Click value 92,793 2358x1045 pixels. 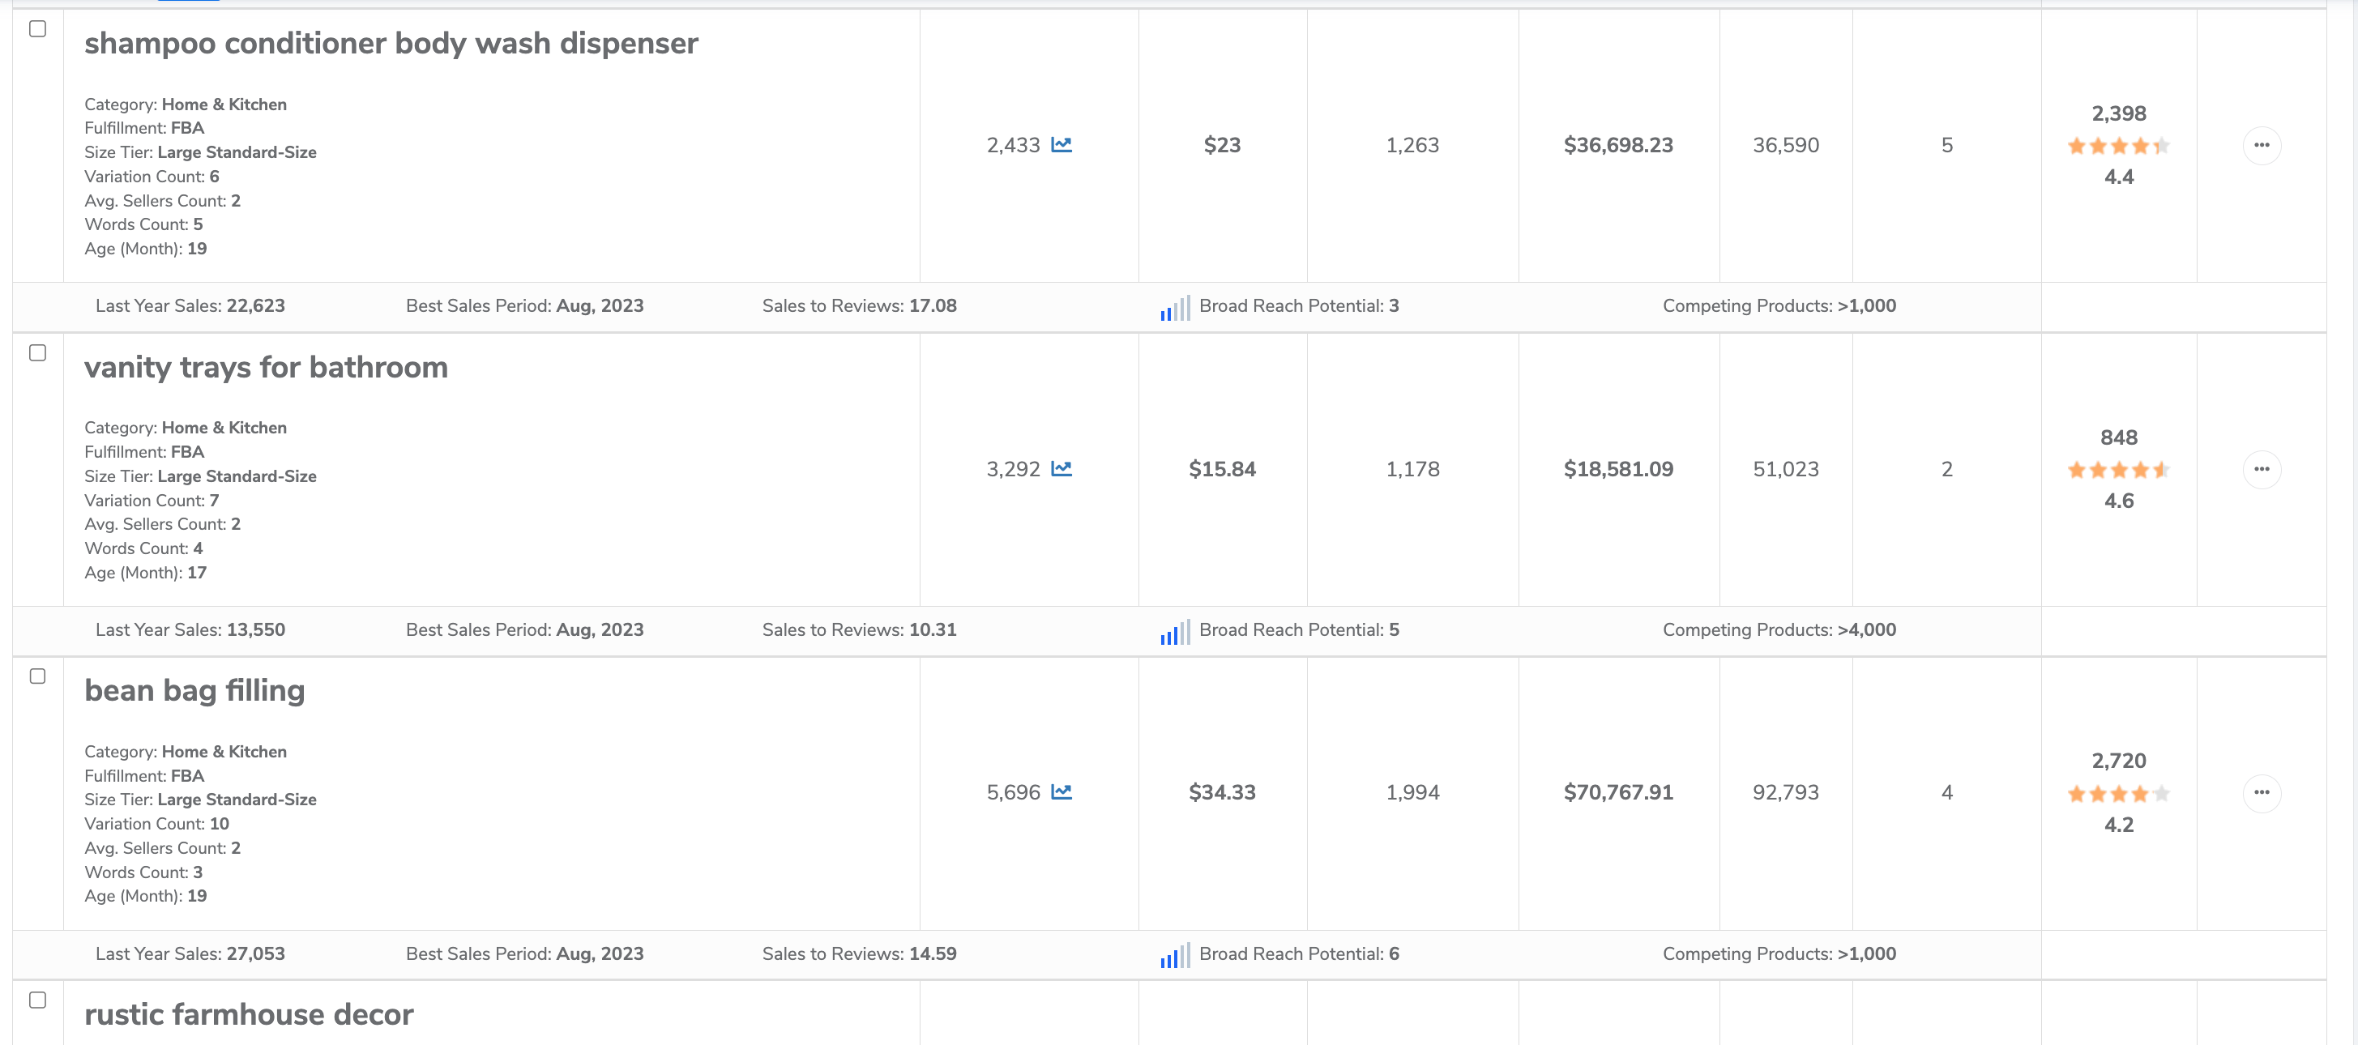[1785, 791]
